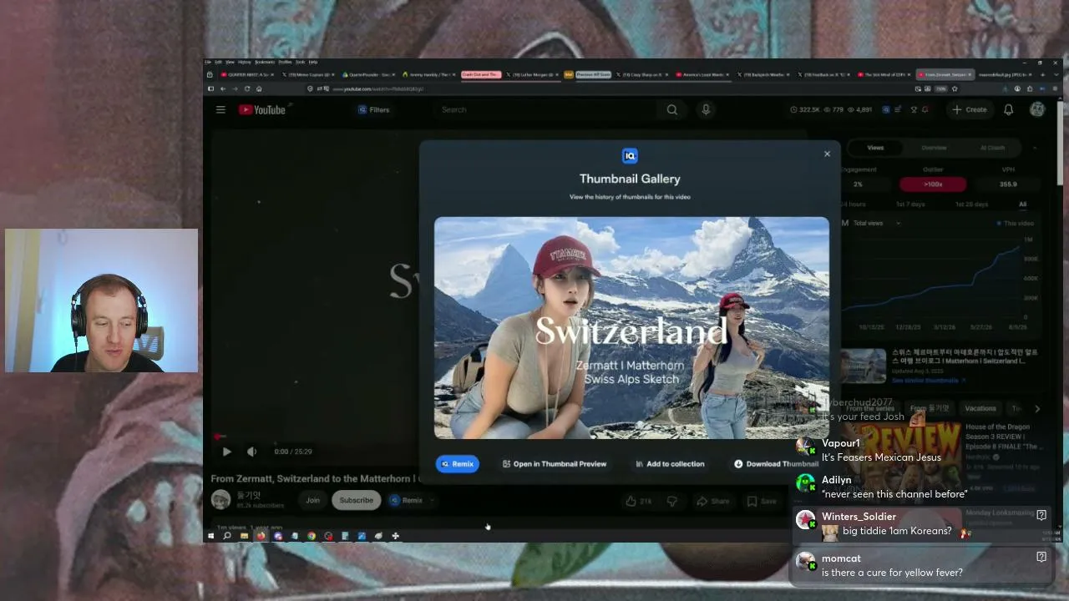This screenshot has height=601, width=1069.
Task: Open File Explorer from the taskbar
Action: (x=244, y=536)
